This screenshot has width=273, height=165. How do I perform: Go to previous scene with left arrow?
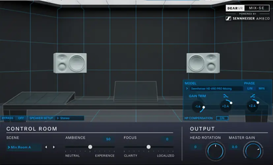click(x=46, y=147)
